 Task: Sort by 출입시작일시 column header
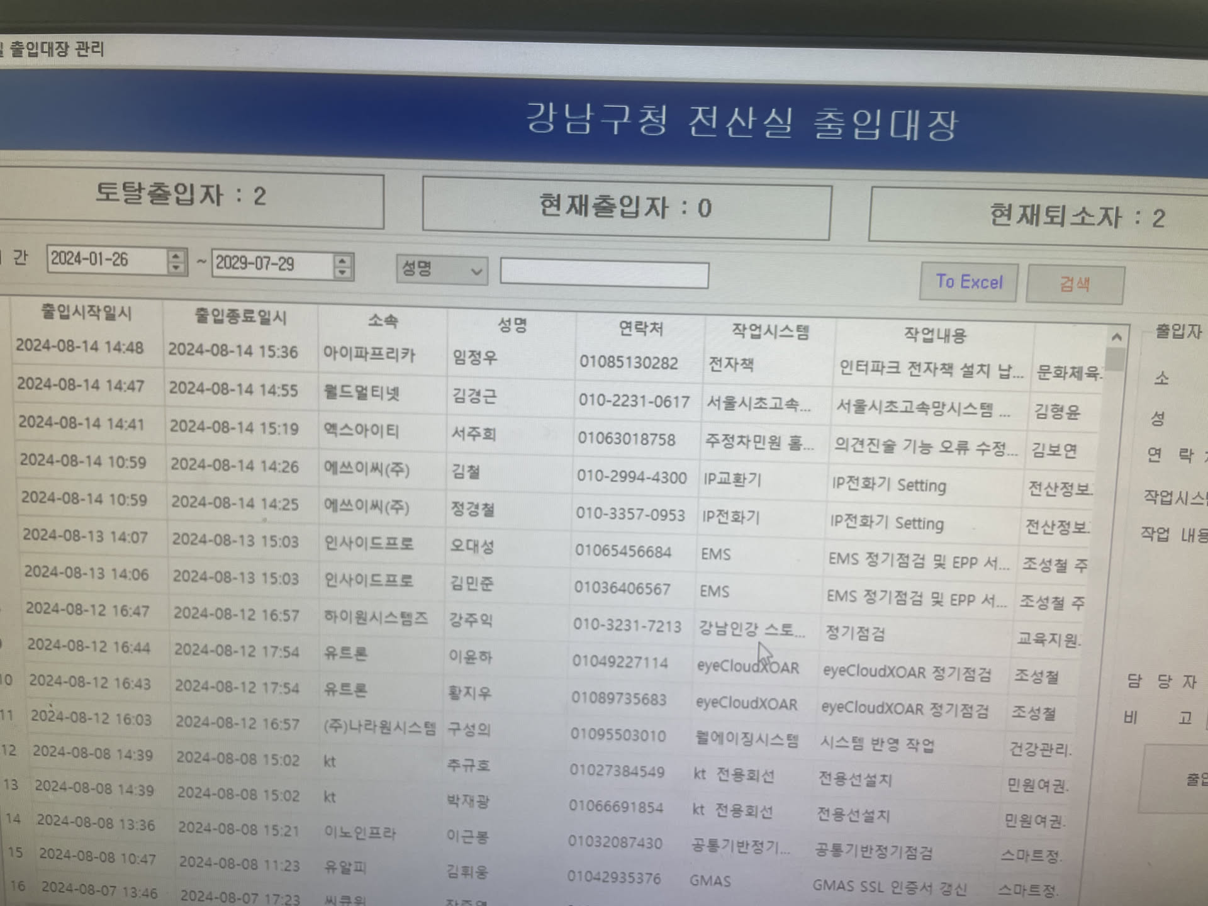[86, 312]
